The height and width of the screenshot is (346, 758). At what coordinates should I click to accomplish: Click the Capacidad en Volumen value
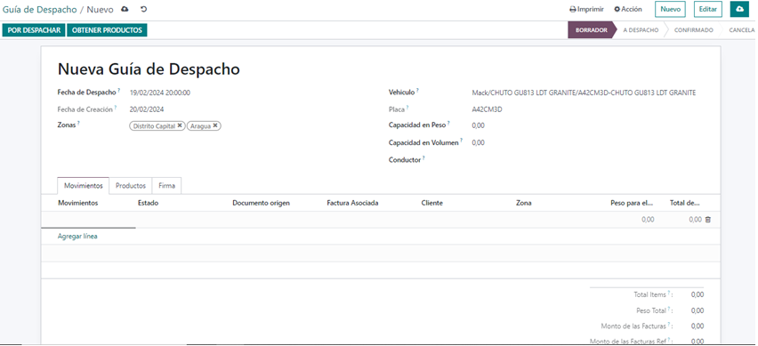478,142
